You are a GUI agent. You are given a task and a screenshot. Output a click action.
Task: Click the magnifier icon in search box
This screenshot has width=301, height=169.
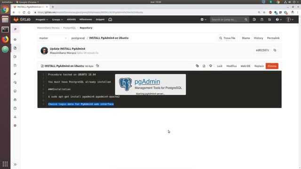246,19
